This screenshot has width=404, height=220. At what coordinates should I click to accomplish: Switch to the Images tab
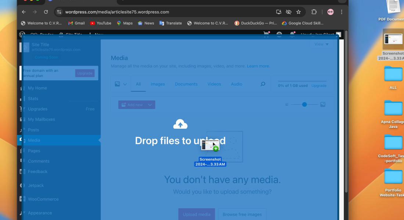pos(158,84)
